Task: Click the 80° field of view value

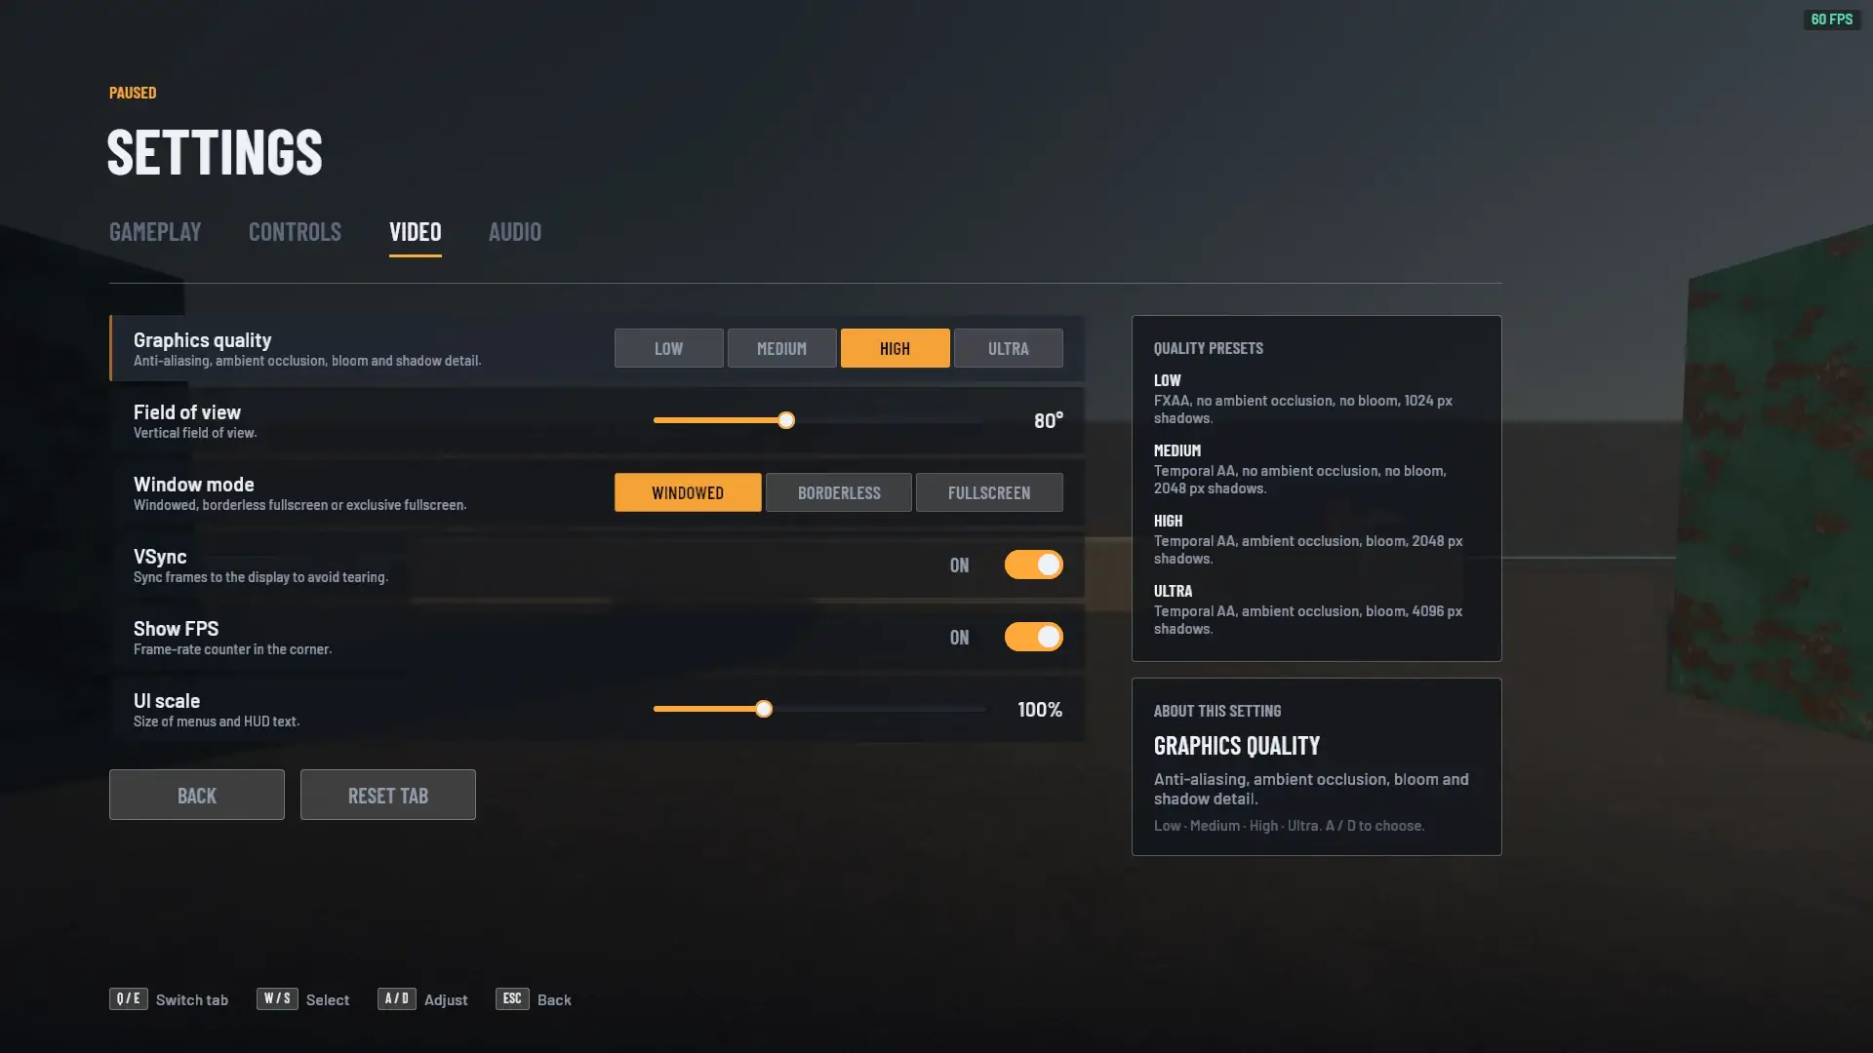Action: point(1049,420)
